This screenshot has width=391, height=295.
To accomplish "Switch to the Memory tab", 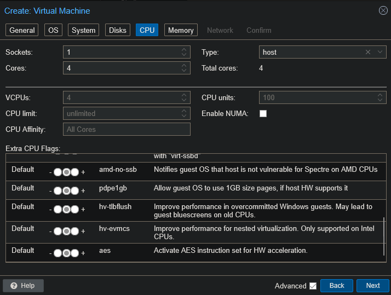I will (180, 30).
